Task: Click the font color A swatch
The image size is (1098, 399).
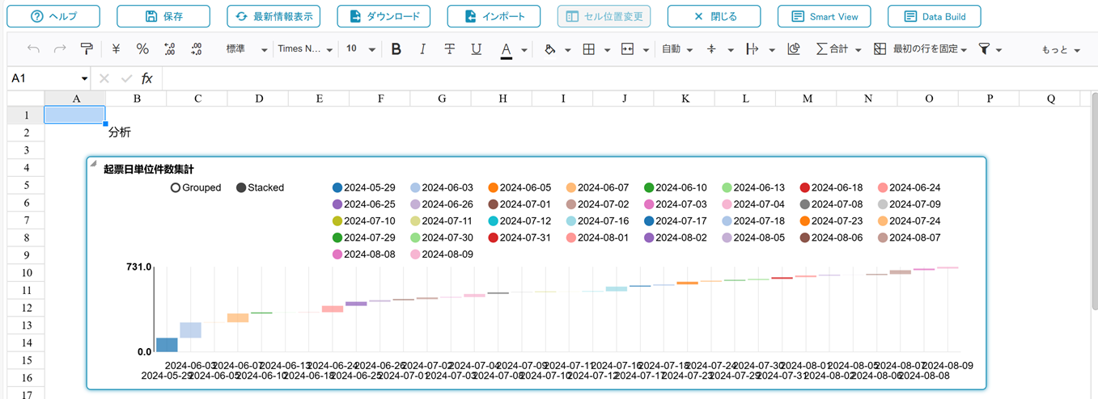Action: click(506, 49)
